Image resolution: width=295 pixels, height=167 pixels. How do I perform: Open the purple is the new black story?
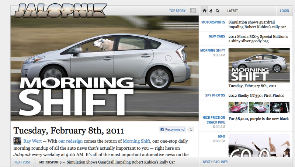[258, 119]
